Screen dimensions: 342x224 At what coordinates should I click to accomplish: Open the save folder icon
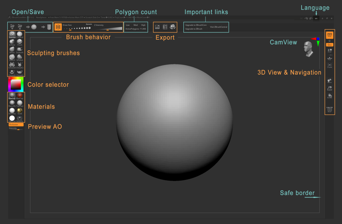coord(20,27)
